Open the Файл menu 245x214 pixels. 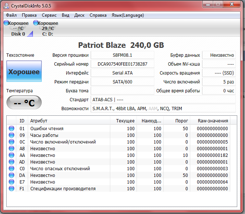[x=11, y=15]
